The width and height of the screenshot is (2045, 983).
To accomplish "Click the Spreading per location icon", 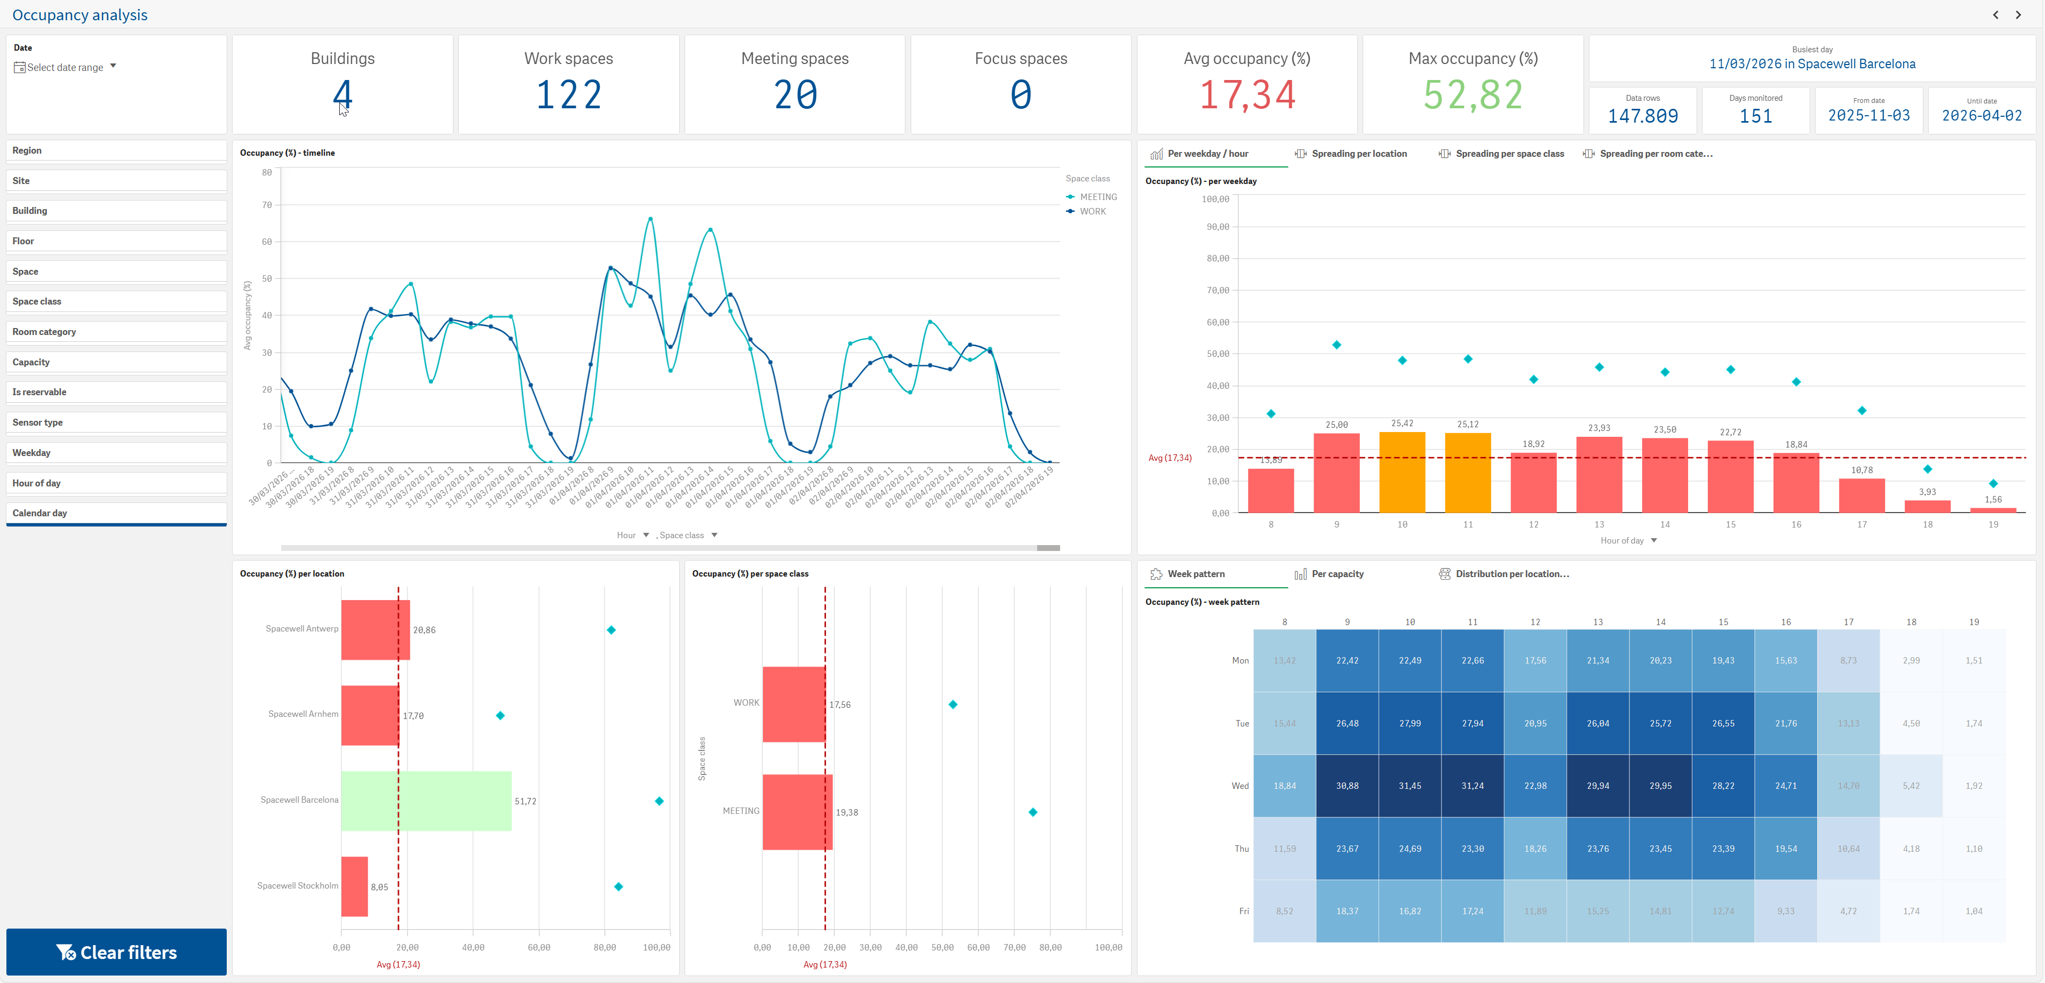I will (1300, 154).
